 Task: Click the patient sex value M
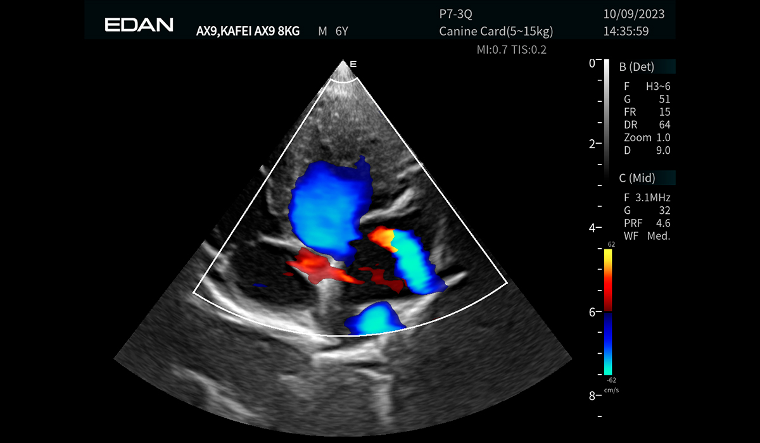(322, 30)
